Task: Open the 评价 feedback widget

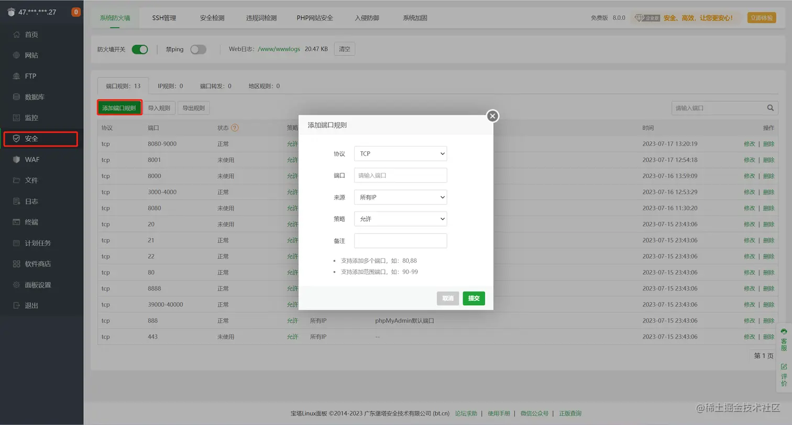Action: click(x=784, y=375)
